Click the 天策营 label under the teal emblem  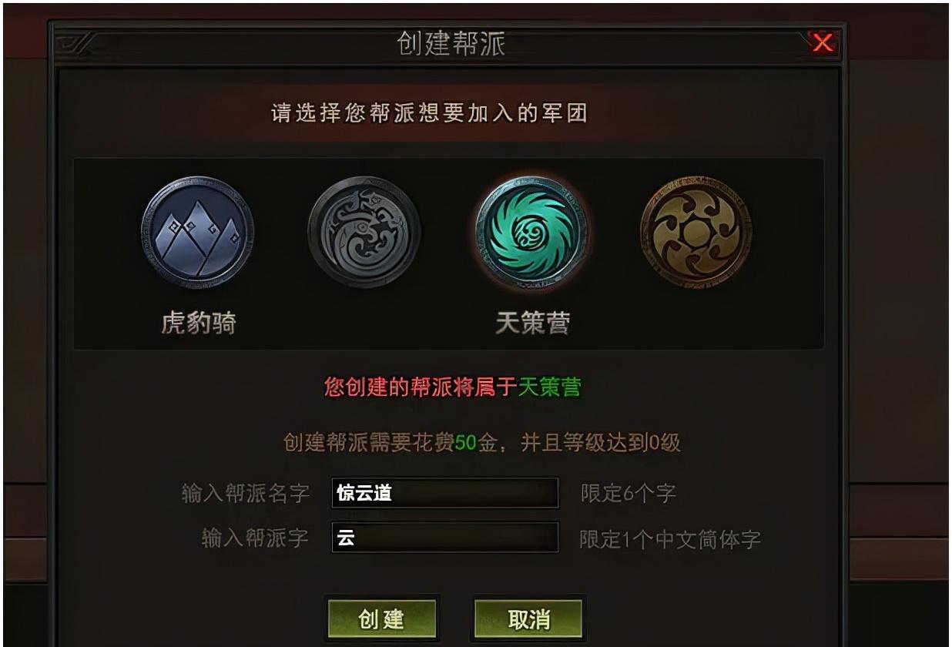point(531,323)
